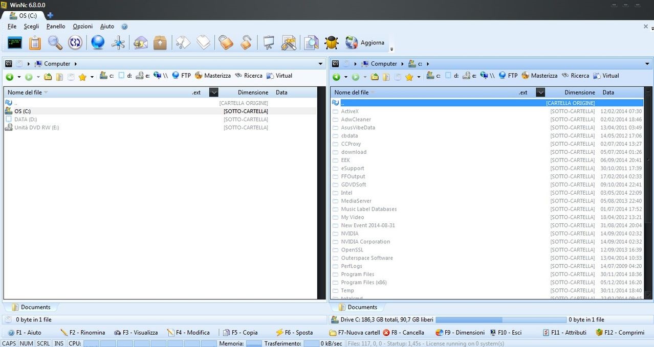Click the green back arrow in right panel
The image size is (654, 347).
pyautogui.click(x=336, y=77)
